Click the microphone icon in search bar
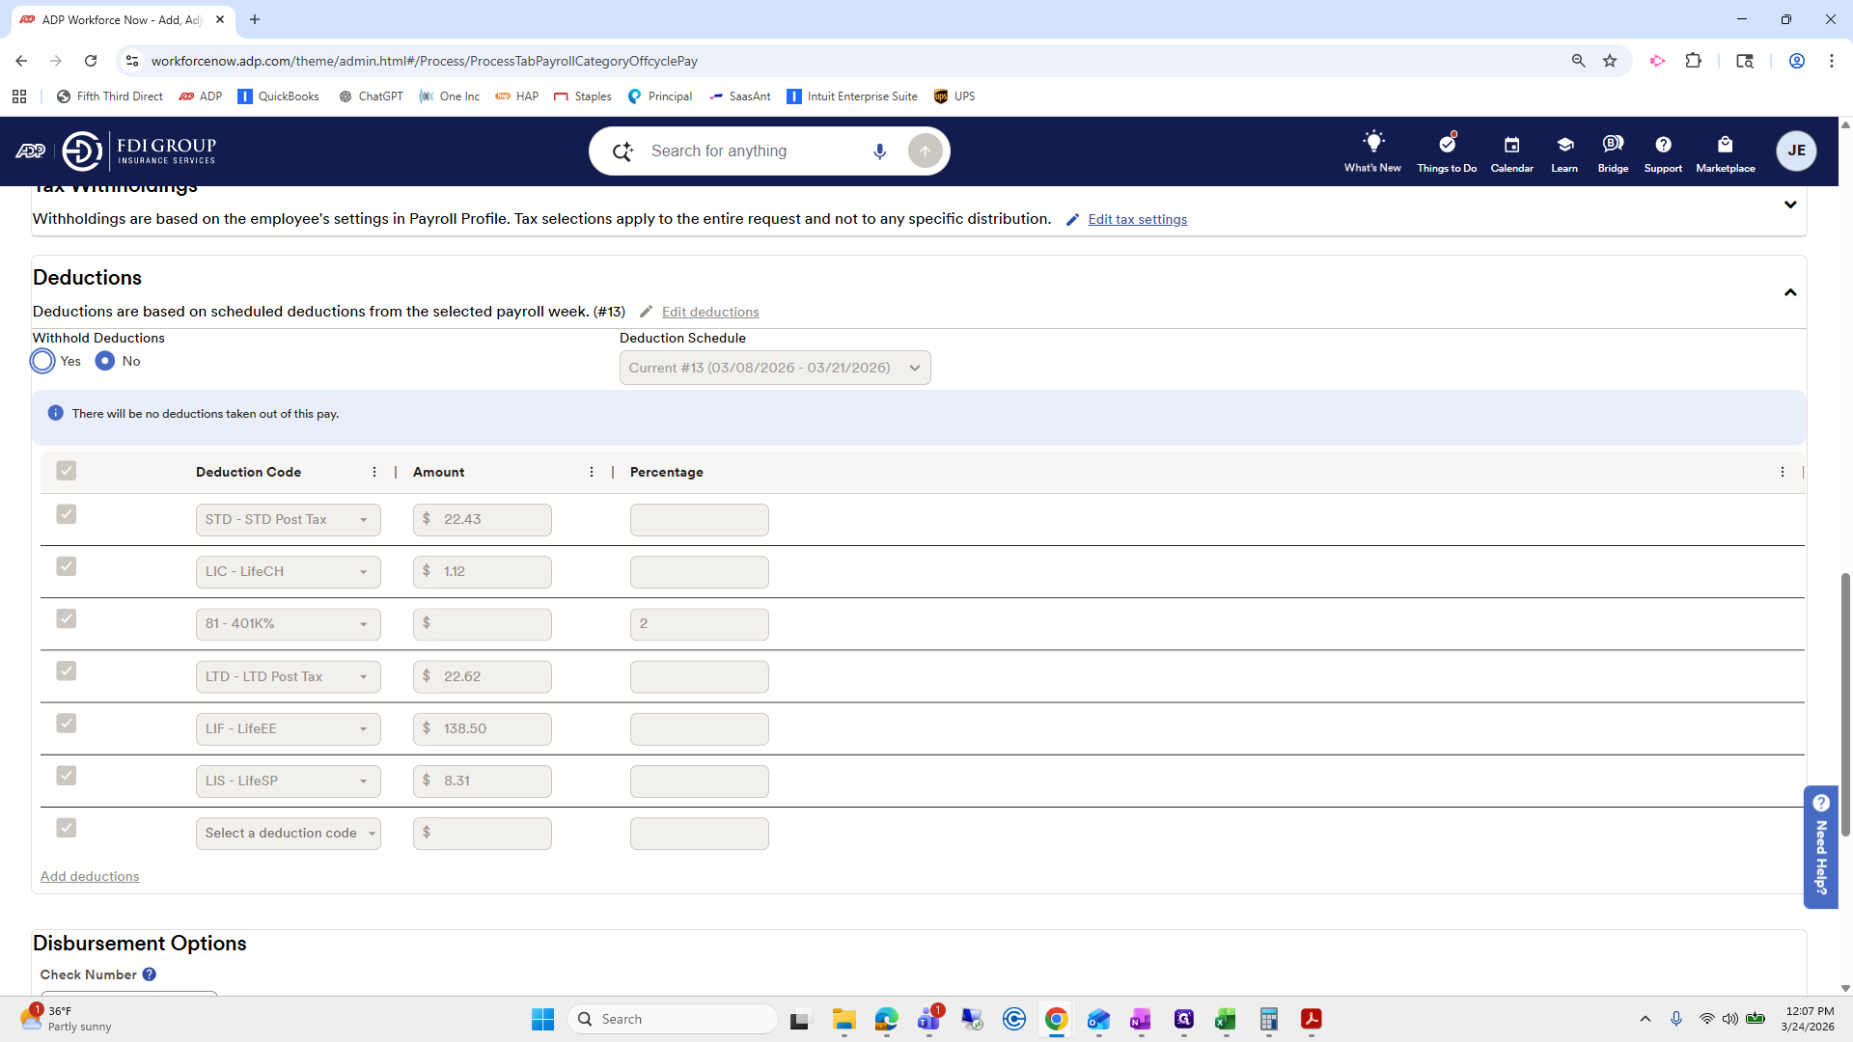Image resolution: width=1853 pixels, height=1042 pixels. pyautogui.click(x=879, y=151)
